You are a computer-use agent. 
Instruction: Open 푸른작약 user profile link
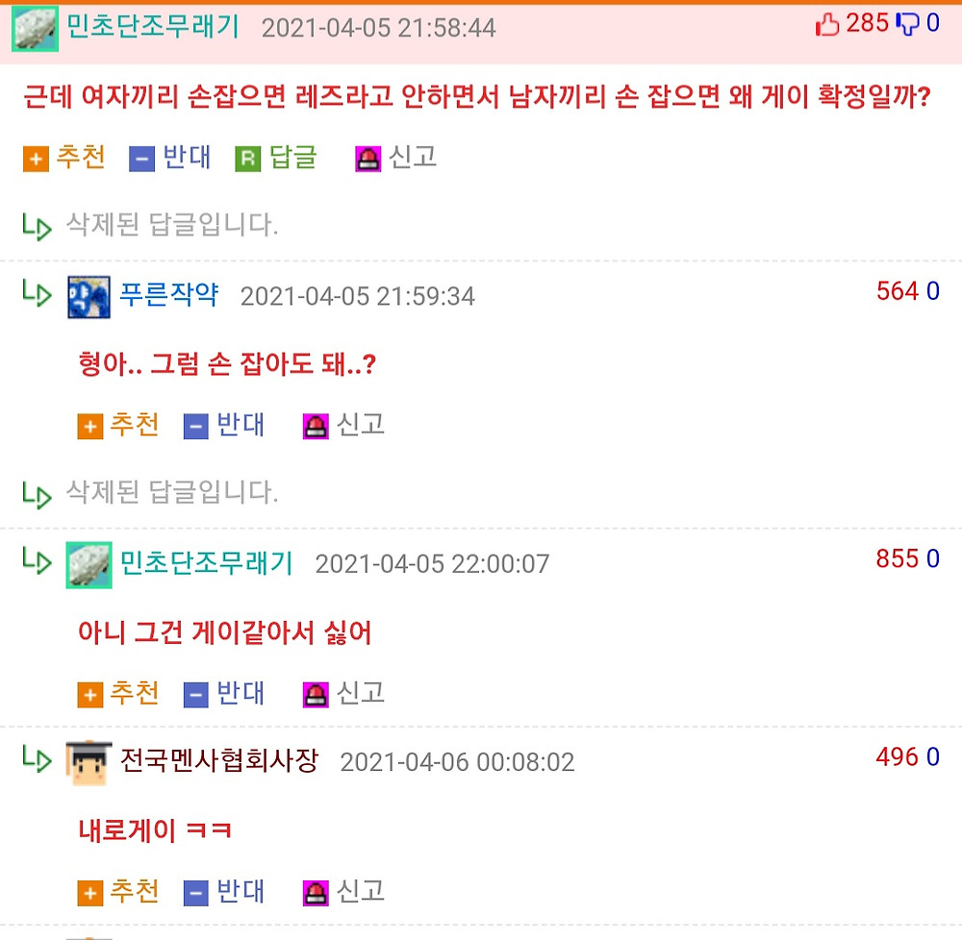click(x=168, y=295)
